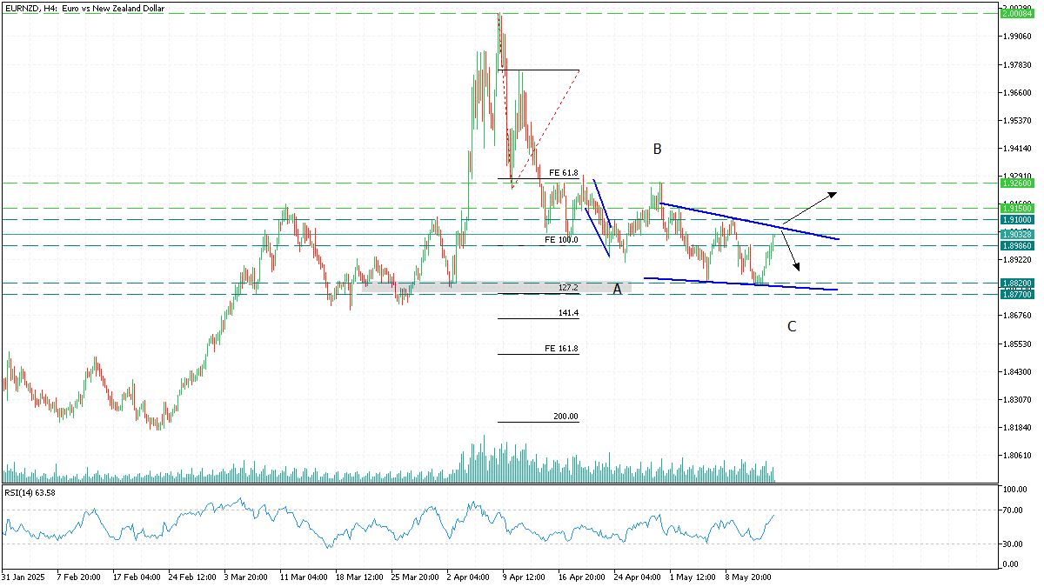Click the 1.95370 price axis value
The width and height of the screenshot is (1044, 587).
(x=1017, y=121)
